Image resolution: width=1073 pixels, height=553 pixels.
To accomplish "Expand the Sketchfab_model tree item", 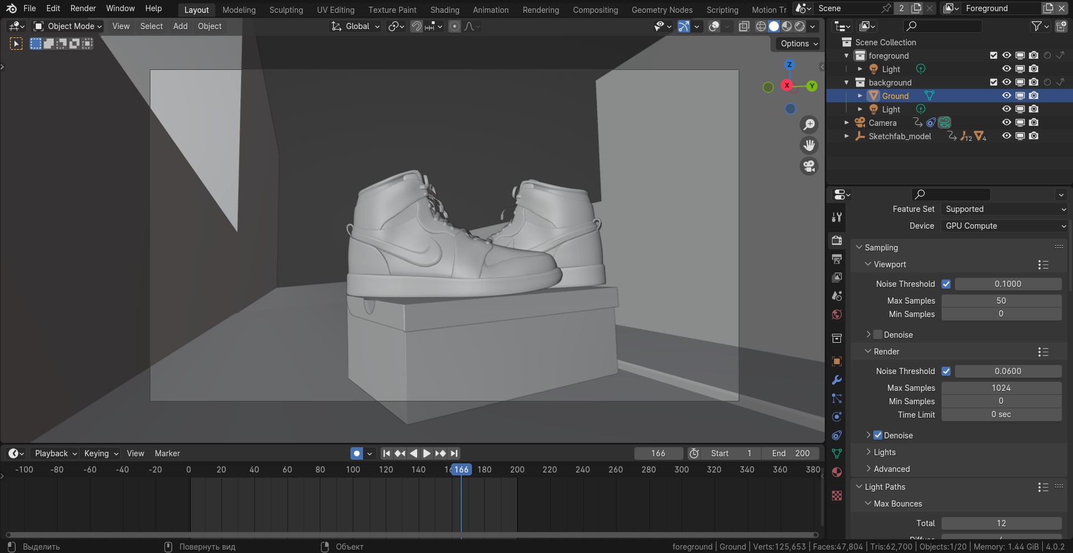I will coord(847,136).
